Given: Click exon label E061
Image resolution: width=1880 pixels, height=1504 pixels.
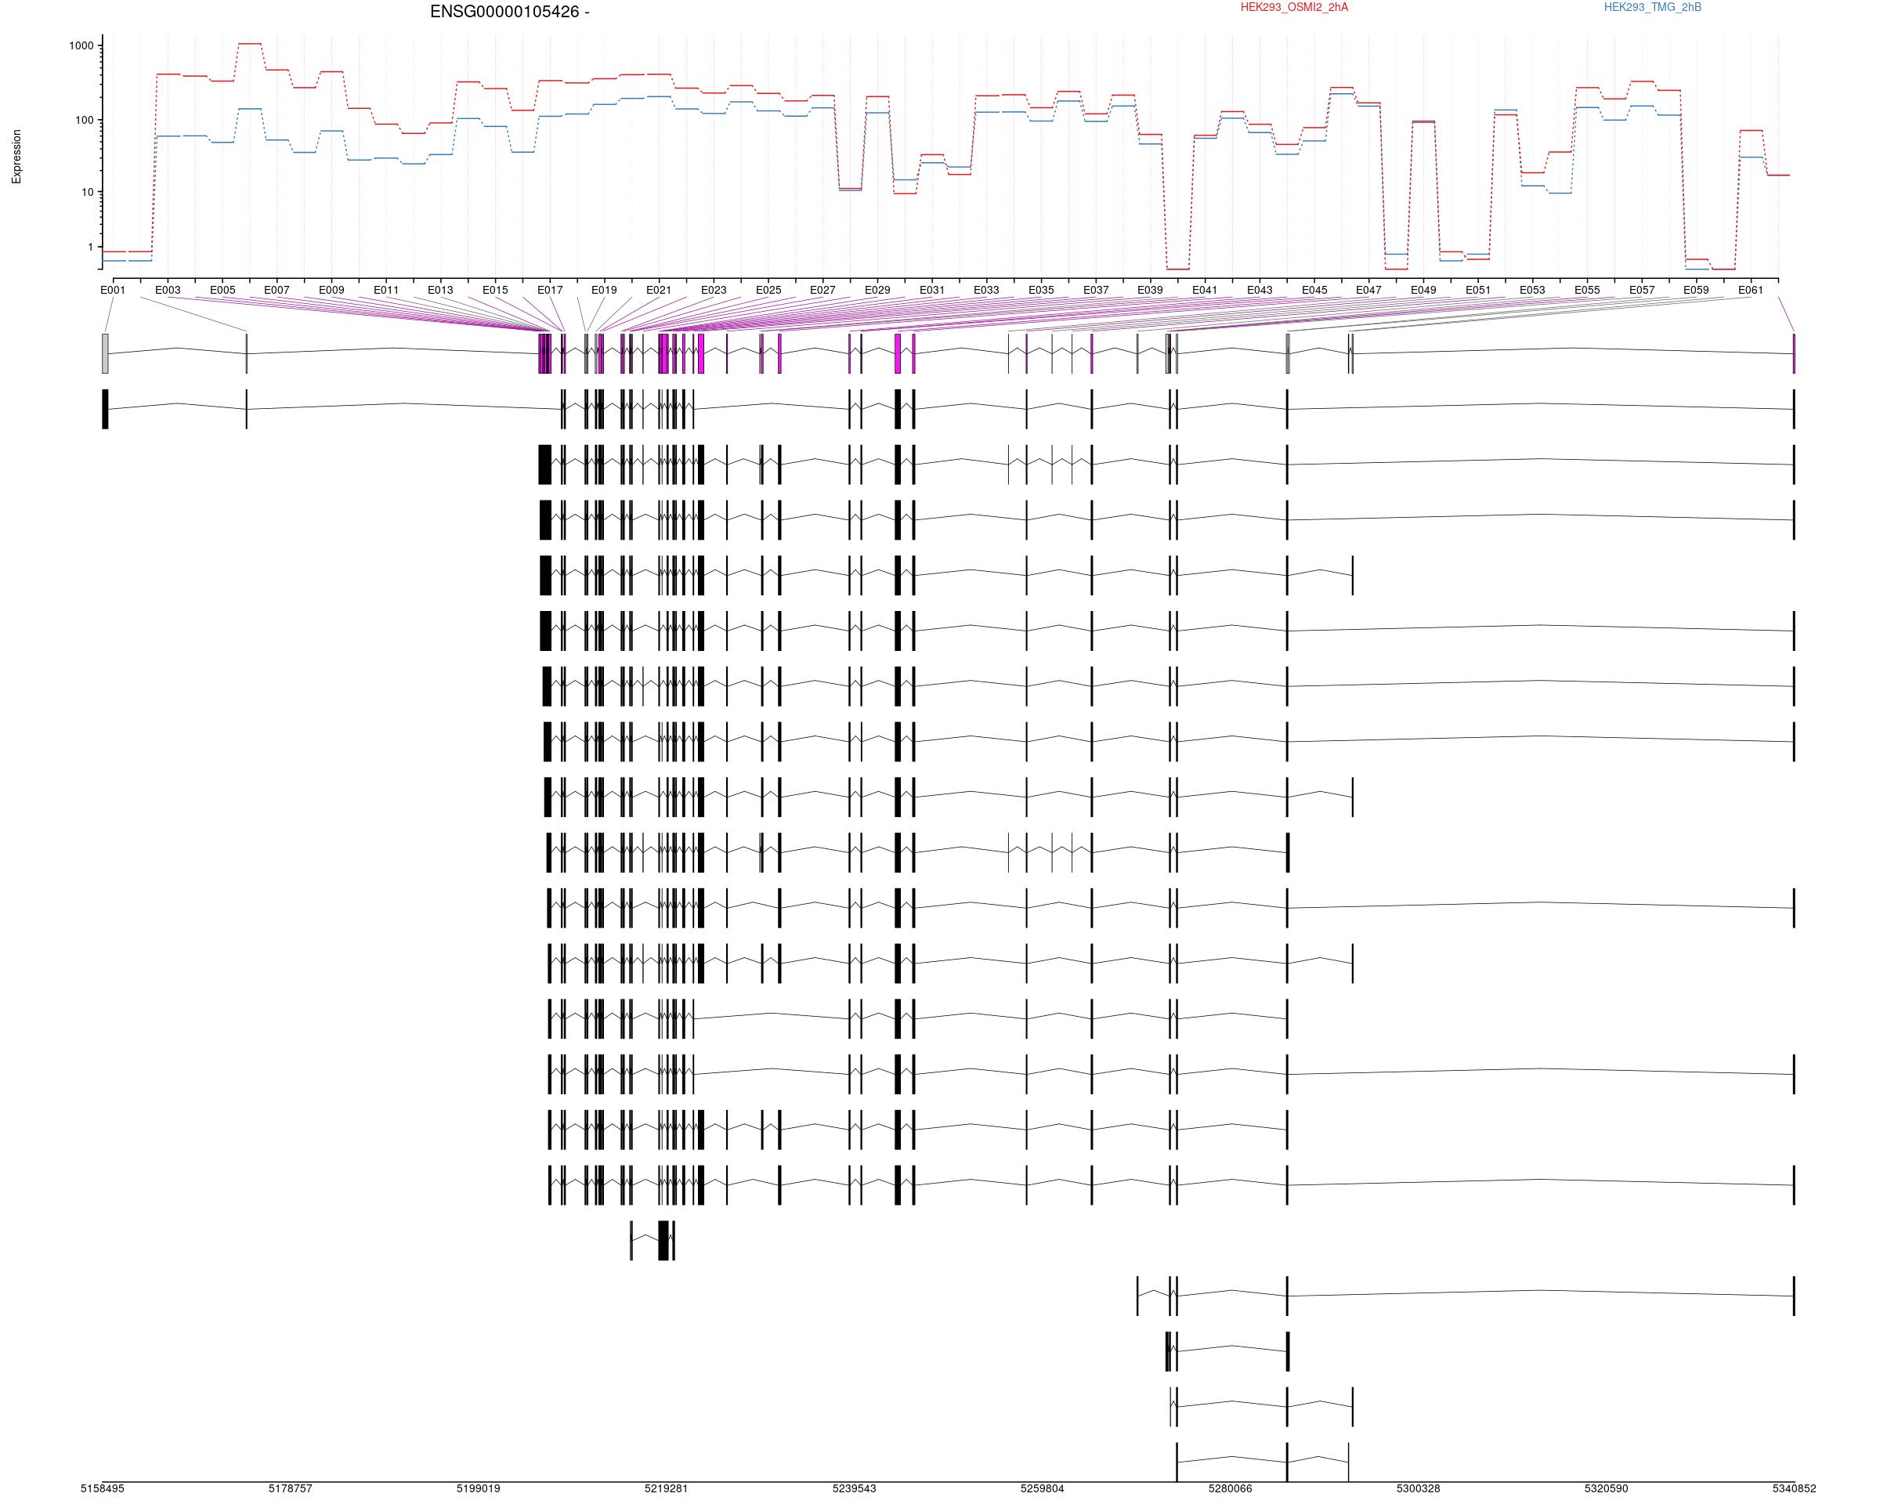Looking at the screenshot, I should click(x=1751, y=291).
